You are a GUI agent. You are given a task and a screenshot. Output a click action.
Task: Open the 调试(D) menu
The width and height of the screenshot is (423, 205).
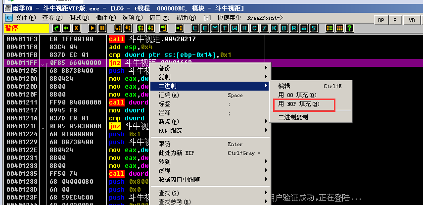pos(79,18)
